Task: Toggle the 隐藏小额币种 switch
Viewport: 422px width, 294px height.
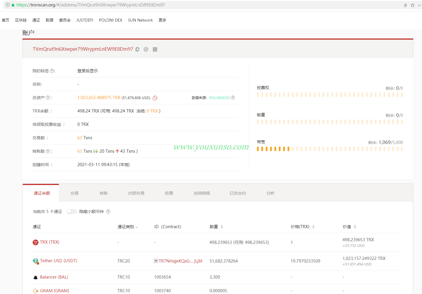Action: pyautogui.click(x=72, y=212)
